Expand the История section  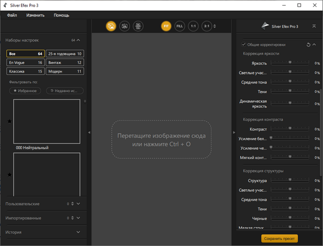[78, 232]
